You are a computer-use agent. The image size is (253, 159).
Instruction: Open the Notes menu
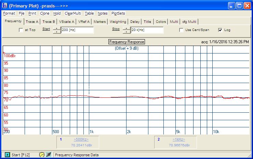103,13
